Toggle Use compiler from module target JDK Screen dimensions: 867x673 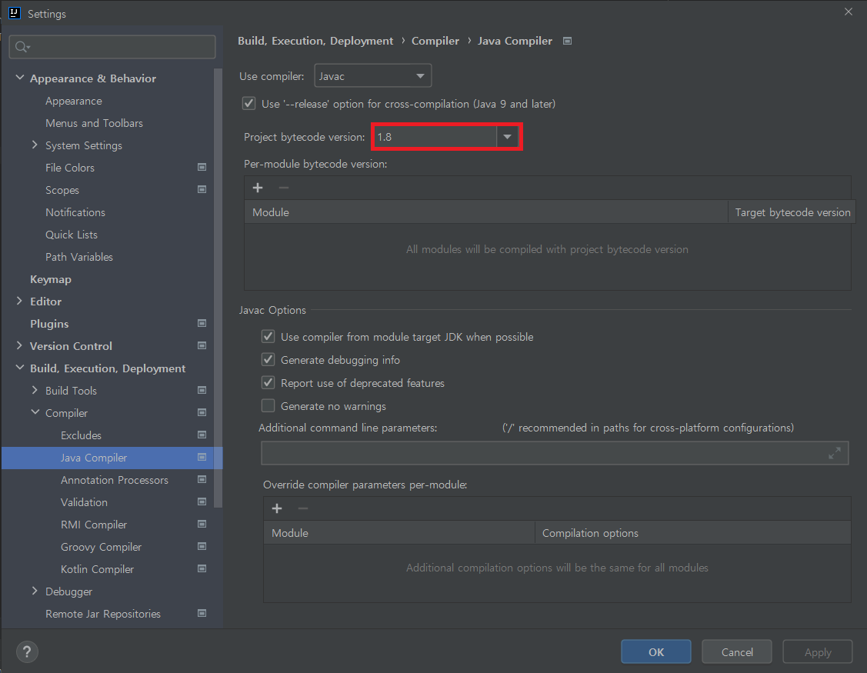[268, 336]
